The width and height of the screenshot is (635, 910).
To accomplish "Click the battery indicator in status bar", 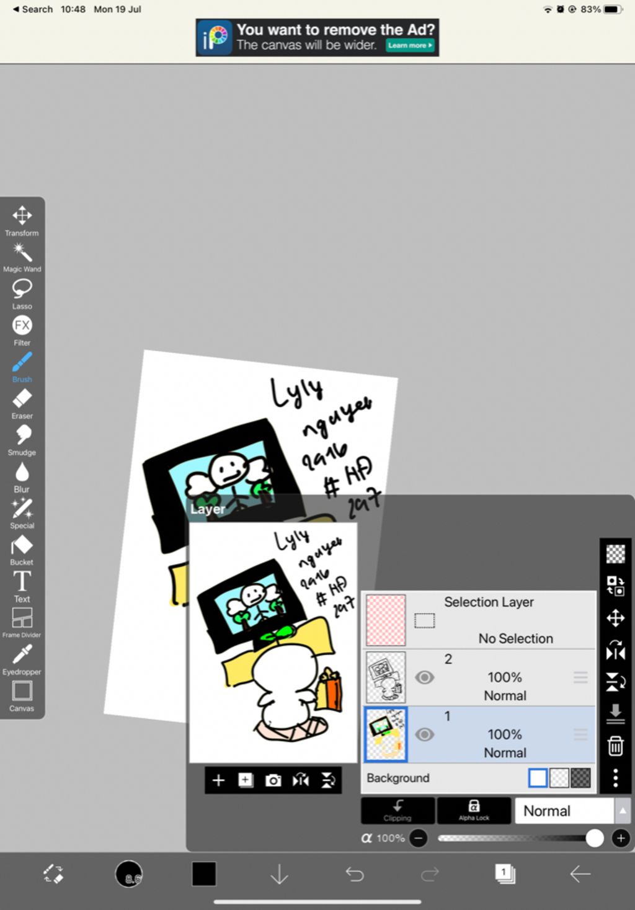I will (613, 9).
